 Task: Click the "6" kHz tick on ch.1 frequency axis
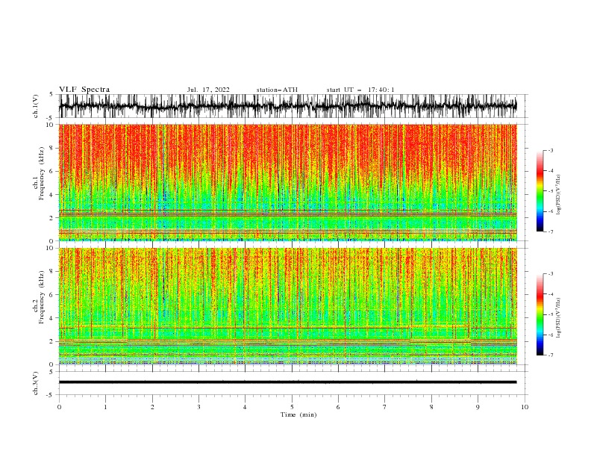pos(52,172)
